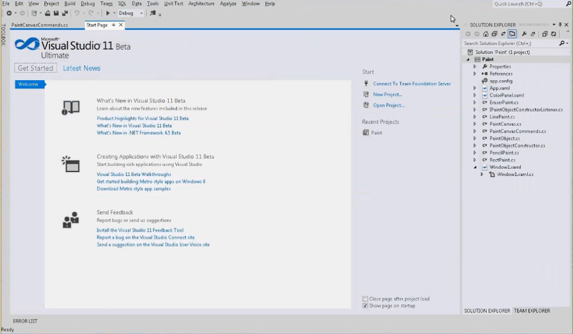Select app.config in Solution Explorer
573x334 pixels.
501,81
